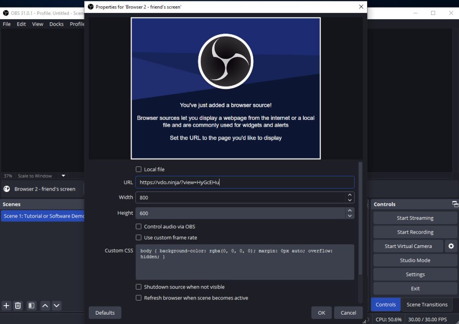This screenshot has width=459, height=324.
Task: Click the properties dialog vertical scrollbar
Action: click(360, 218)
